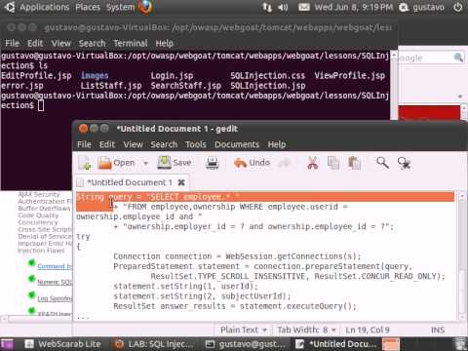Click Cross-Site Scripting category in sidebar
468x351 pixels.
45,229
